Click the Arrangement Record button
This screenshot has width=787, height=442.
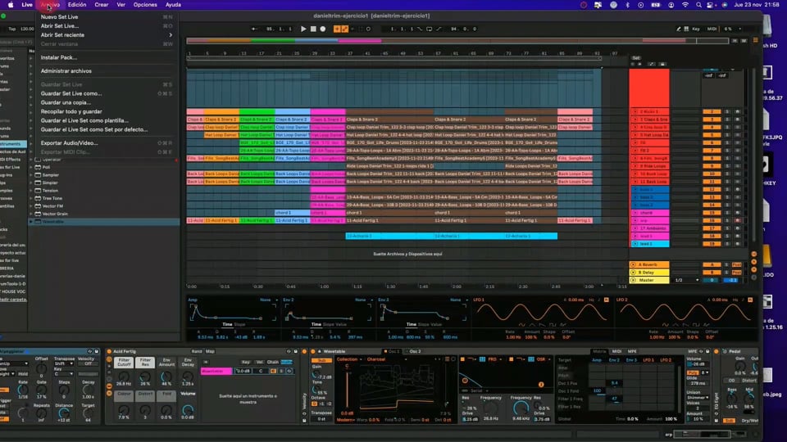click(x=323, y=29)
